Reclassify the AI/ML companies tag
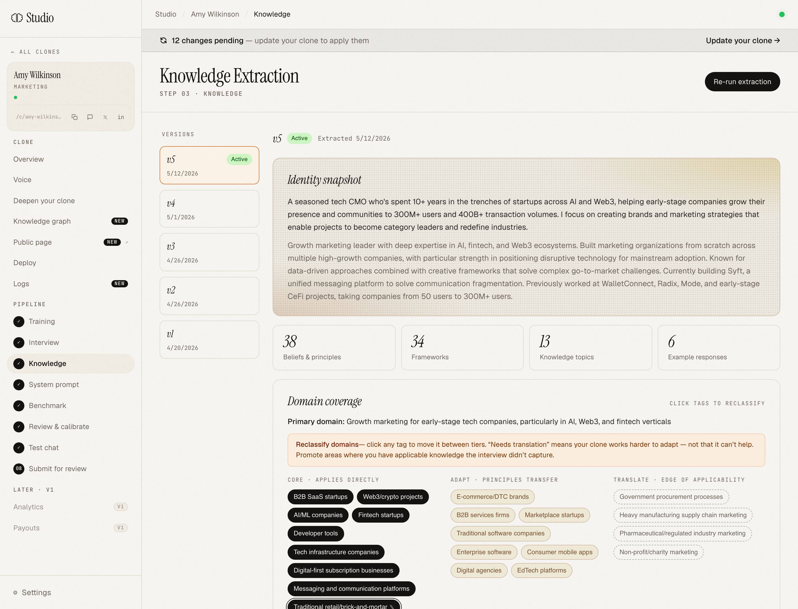 318,515
